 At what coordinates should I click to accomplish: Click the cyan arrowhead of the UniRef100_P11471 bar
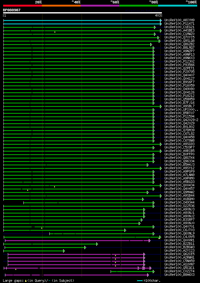(161, 24)
